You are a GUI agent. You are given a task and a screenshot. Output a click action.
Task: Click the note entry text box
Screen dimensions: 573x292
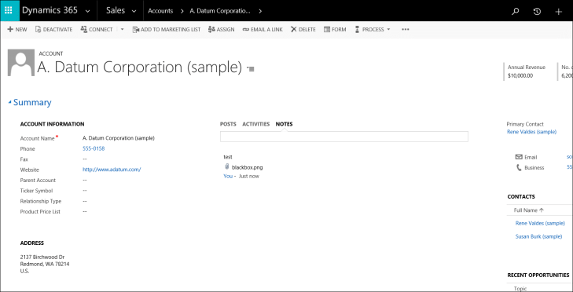[343, 137]
